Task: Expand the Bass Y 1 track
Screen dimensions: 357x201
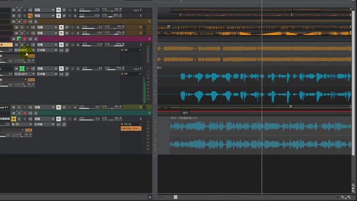Action: pyautogui.click(x=141, y=107)
